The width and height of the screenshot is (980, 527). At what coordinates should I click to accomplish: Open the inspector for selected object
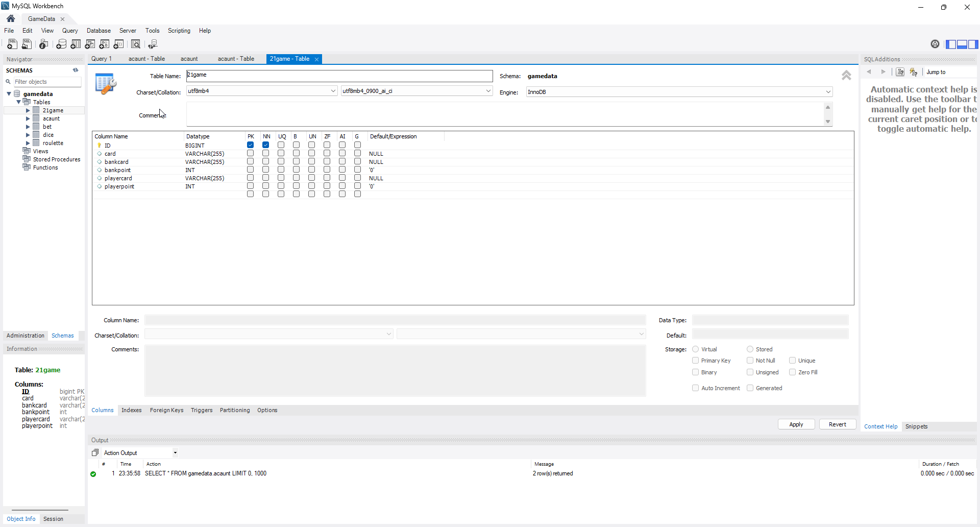44,44
